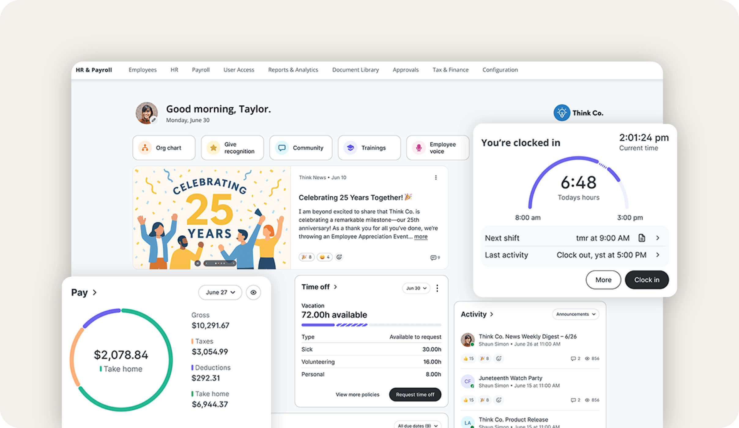Select the Give recognition star icon
This screenshot has width=739, height=428.
[213, 148]
